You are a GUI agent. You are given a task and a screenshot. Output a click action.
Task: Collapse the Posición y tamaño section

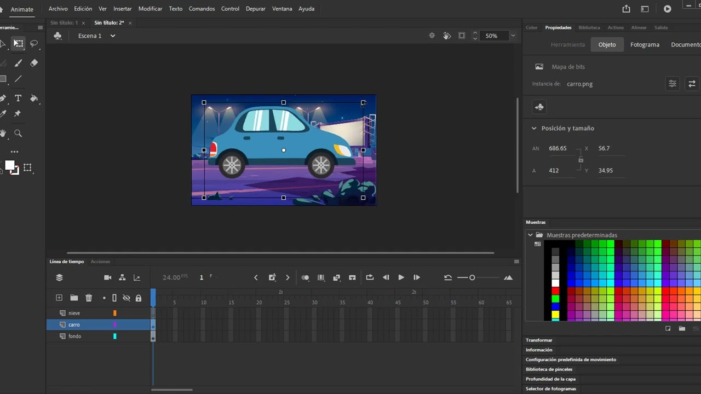click(534, 128)
